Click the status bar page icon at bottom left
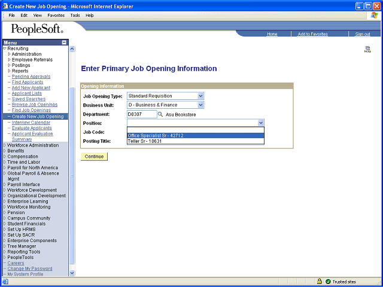Viewport: 383px width, 287px height. [x=5, y=282]
